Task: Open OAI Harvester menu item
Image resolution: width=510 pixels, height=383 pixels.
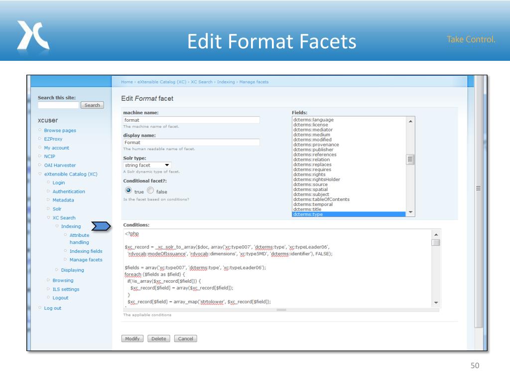Action: (60, 165)
